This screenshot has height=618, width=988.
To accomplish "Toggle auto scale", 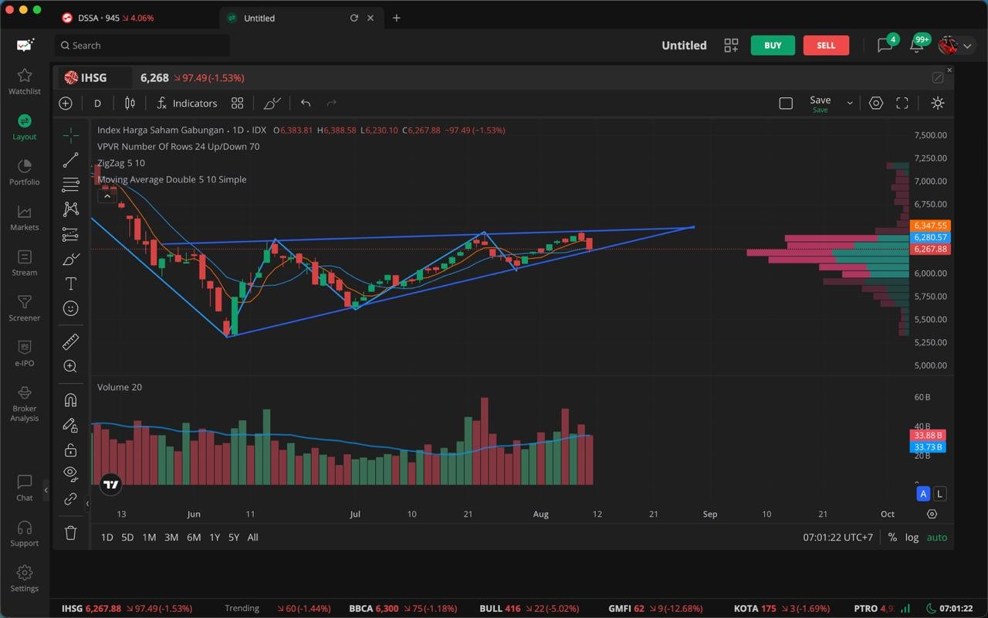I will click(937, 537).
